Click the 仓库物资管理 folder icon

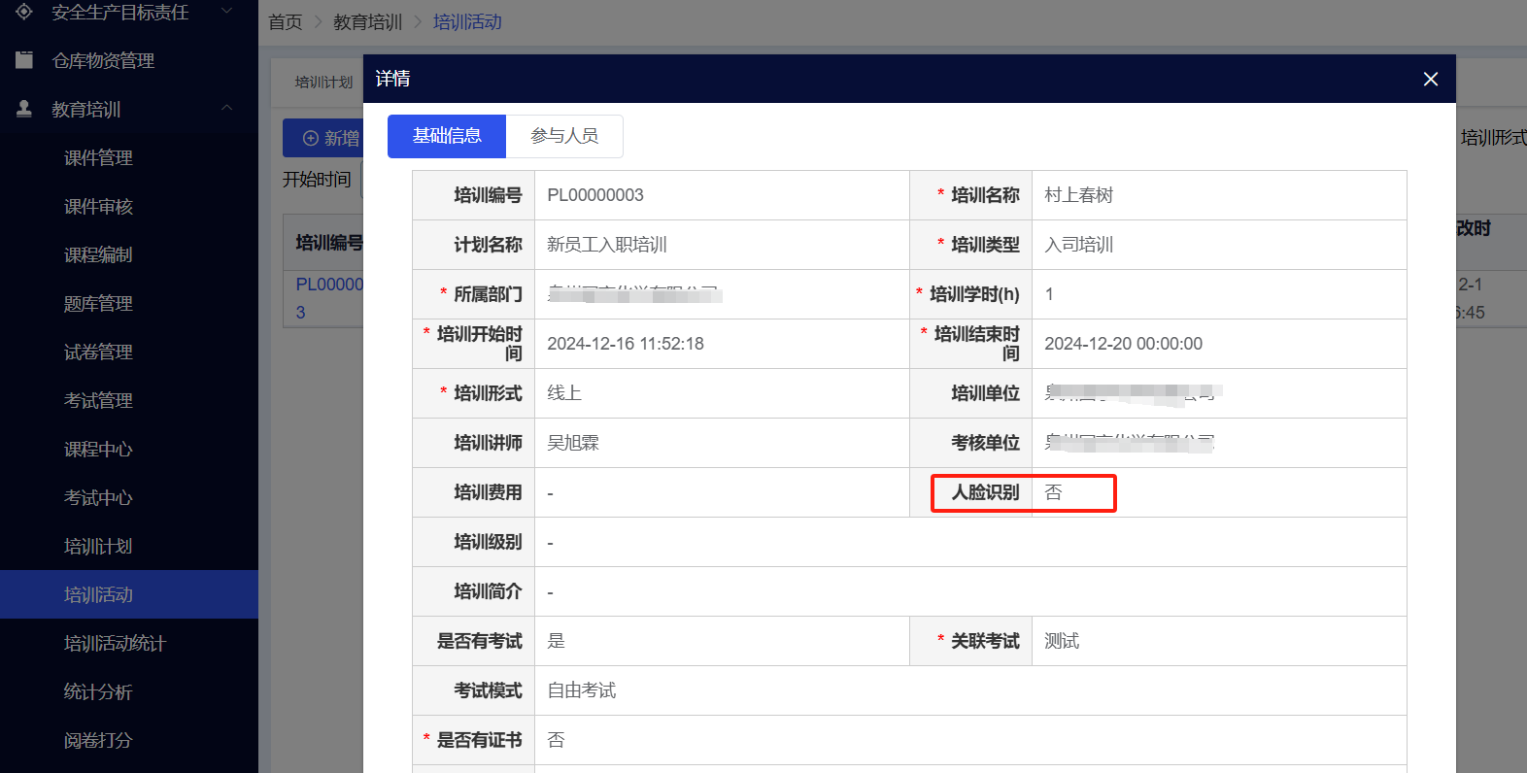point(24,60)
